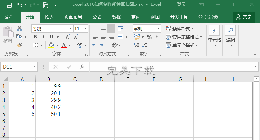Wrap text in the cell

(120, 28)
